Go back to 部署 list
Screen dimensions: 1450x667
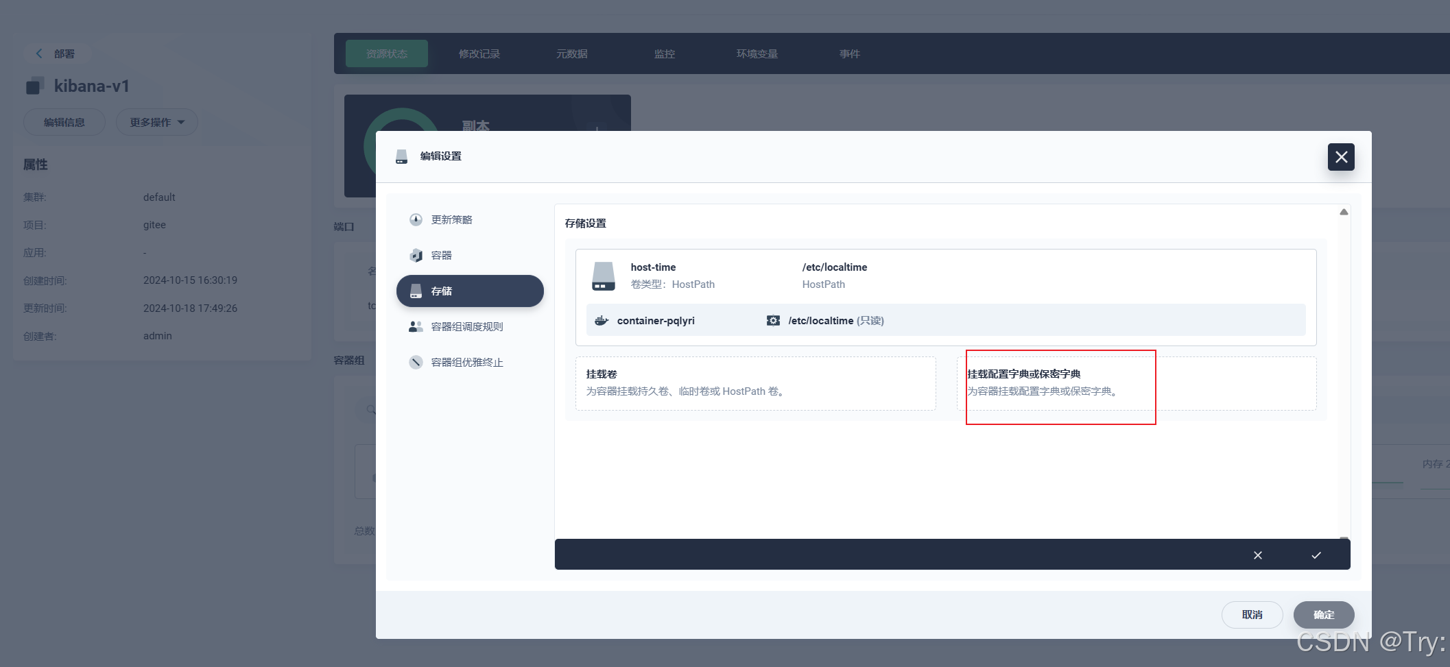[57, 53]
